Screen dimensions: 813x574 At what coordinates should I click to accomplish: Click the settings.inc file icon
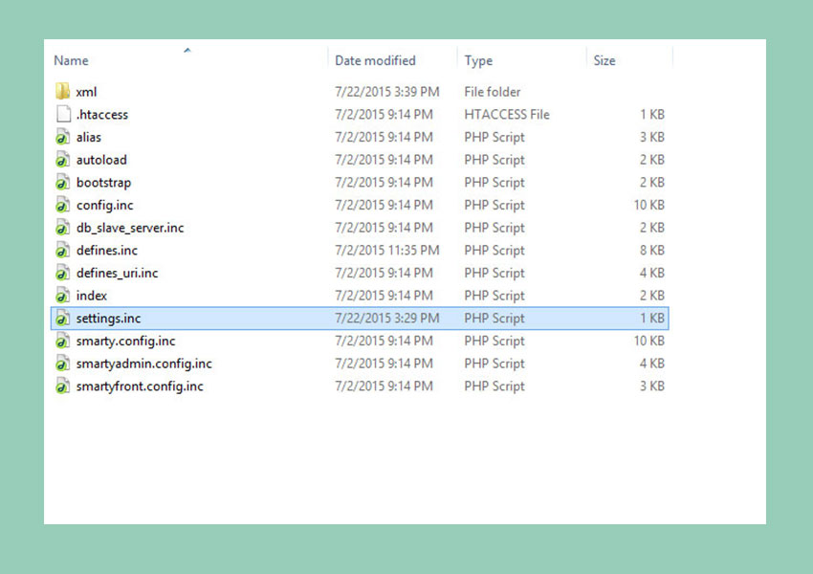tap(63, 319)
